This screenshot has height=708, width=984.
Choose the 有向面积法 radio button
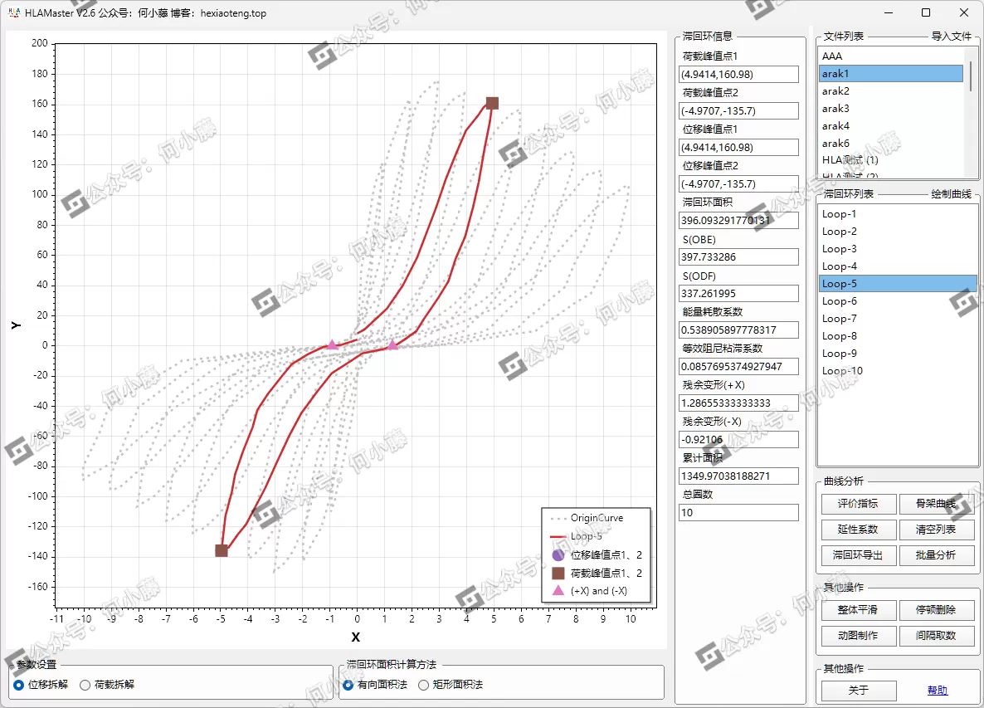click(348, 685)
